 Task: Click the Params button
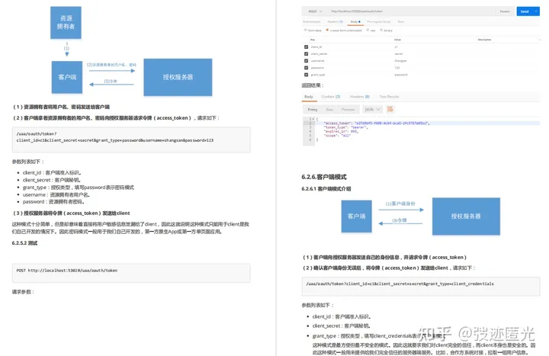point(505,11)
